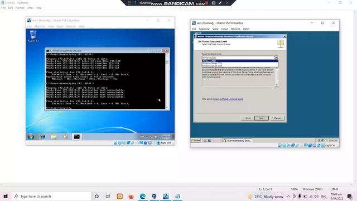Open Input menu in serv VirtualBox window
The image size is (357, 201).
pos(224,29)
